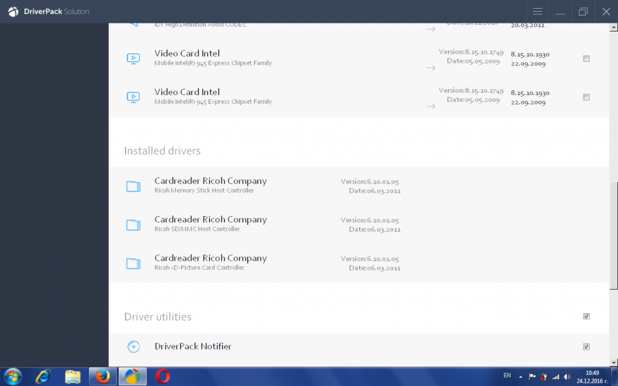Tick the checkbox for the second Video Card Intel row

586,98
